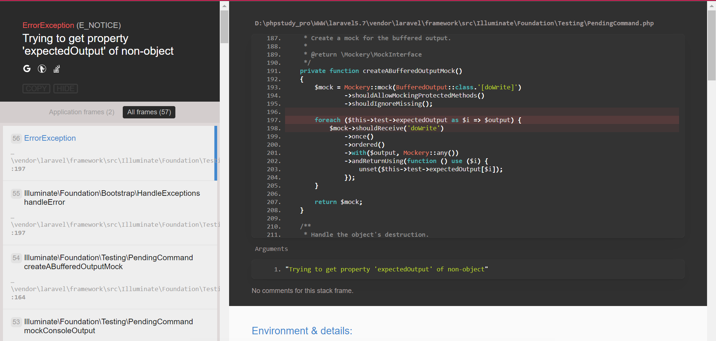Click the 'Trying to get property' error message
The image size is (716, 341).
(x=98, y=45)
